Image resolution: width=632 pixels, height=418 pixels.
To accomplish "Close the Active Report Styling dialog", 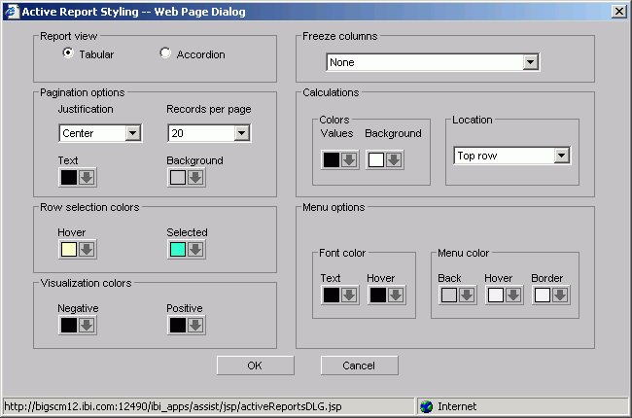I will coord(618,11).
